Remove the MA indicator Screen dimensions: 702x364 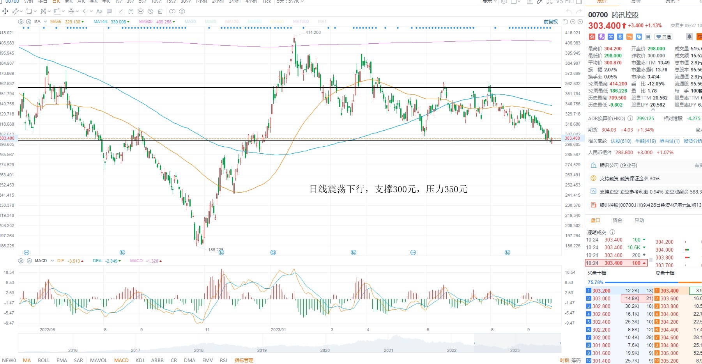point(29,21)
